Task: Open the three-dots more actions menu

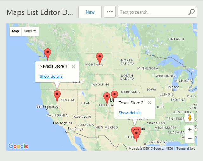Action: (110, 12)
